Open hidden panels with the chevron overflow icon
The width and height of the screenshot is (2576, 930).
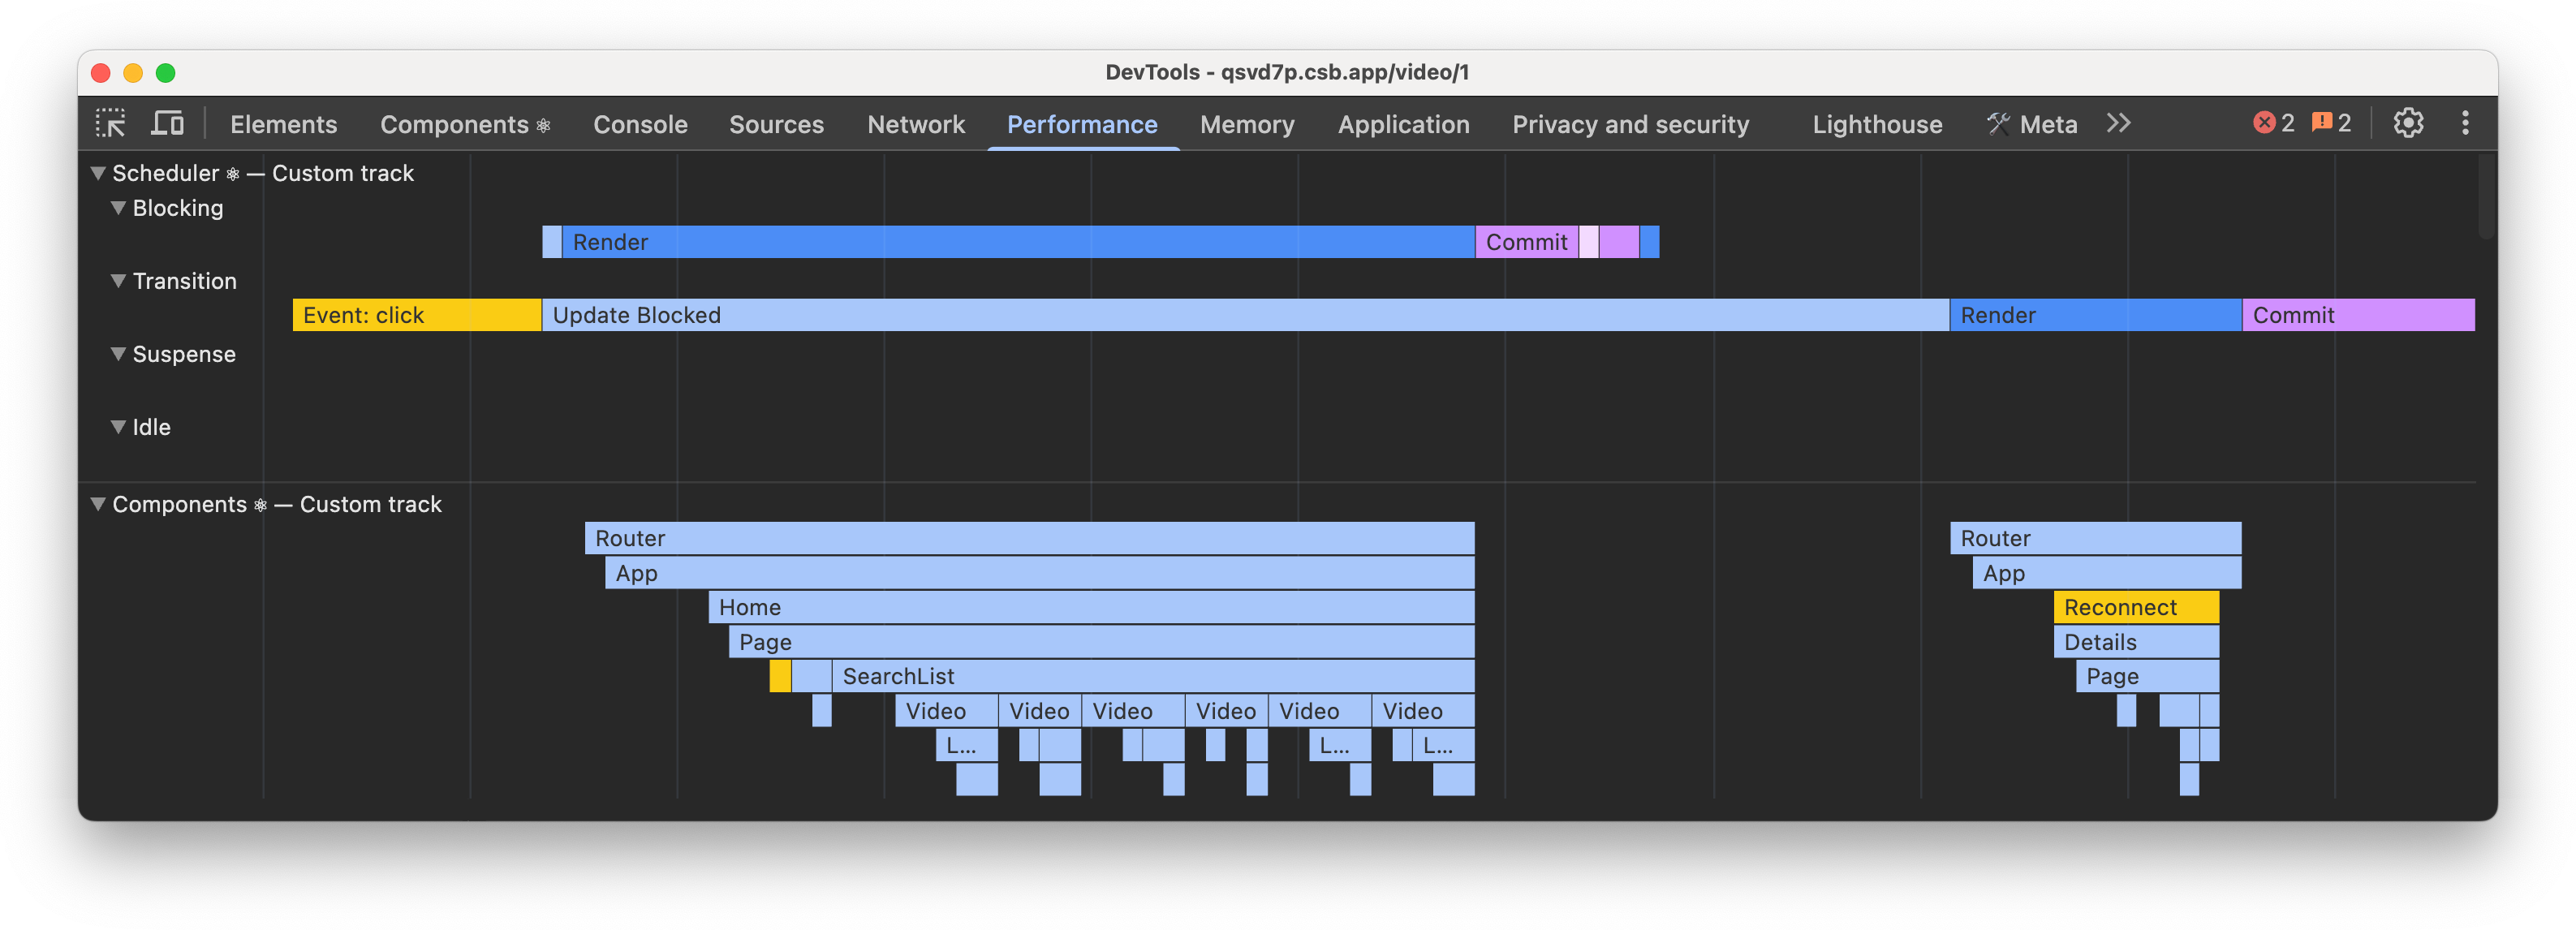(x=2119, y=123)
